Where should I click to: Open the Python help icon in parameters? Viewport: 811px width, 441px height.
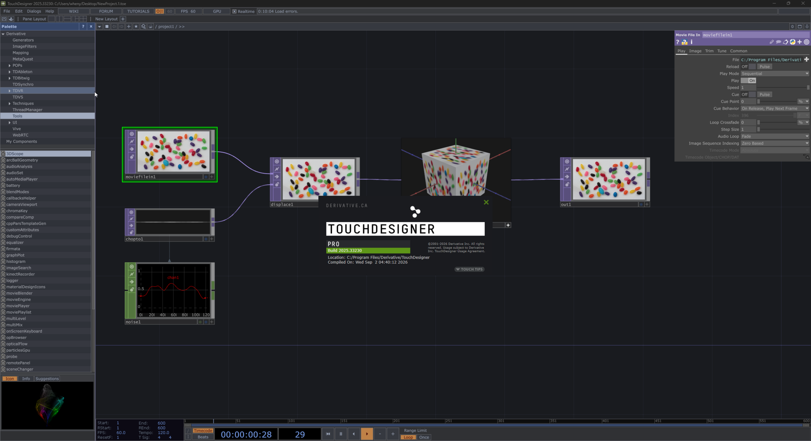(x=685, y=42)
